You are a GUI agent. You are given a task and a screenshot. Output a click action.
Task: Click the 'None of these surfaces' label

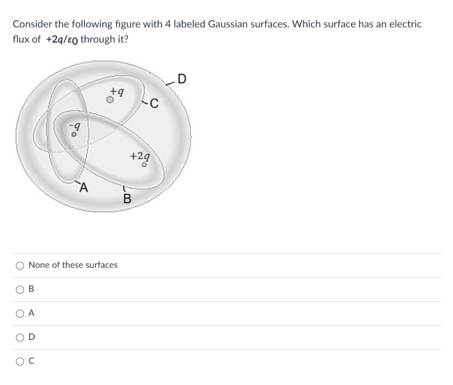click(73, 265)
